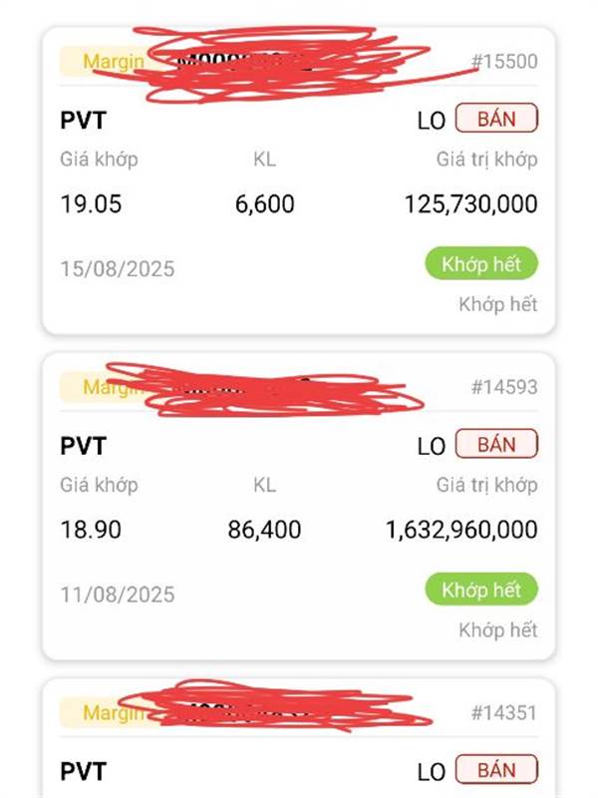Click the date 11/08/2025

[118, 595]
